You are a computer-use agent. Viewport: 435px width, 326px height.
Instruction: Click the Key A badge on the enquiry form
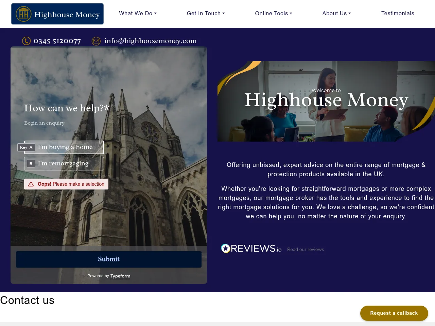(26, 147)
